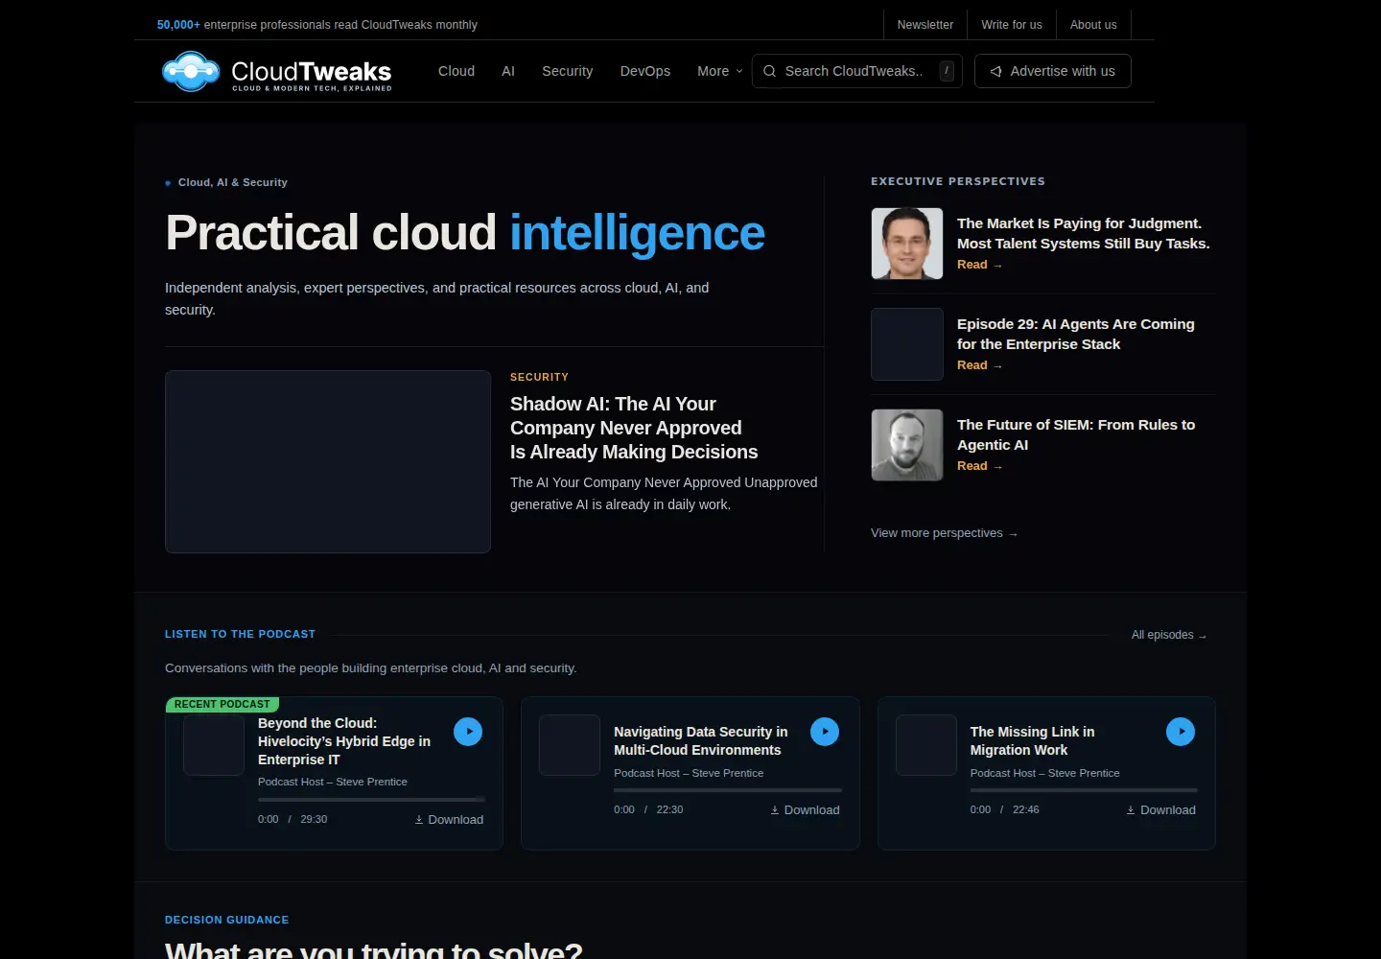Visit the About us page
This screenshot has width=1381, height=959.
click(1093, 25)
